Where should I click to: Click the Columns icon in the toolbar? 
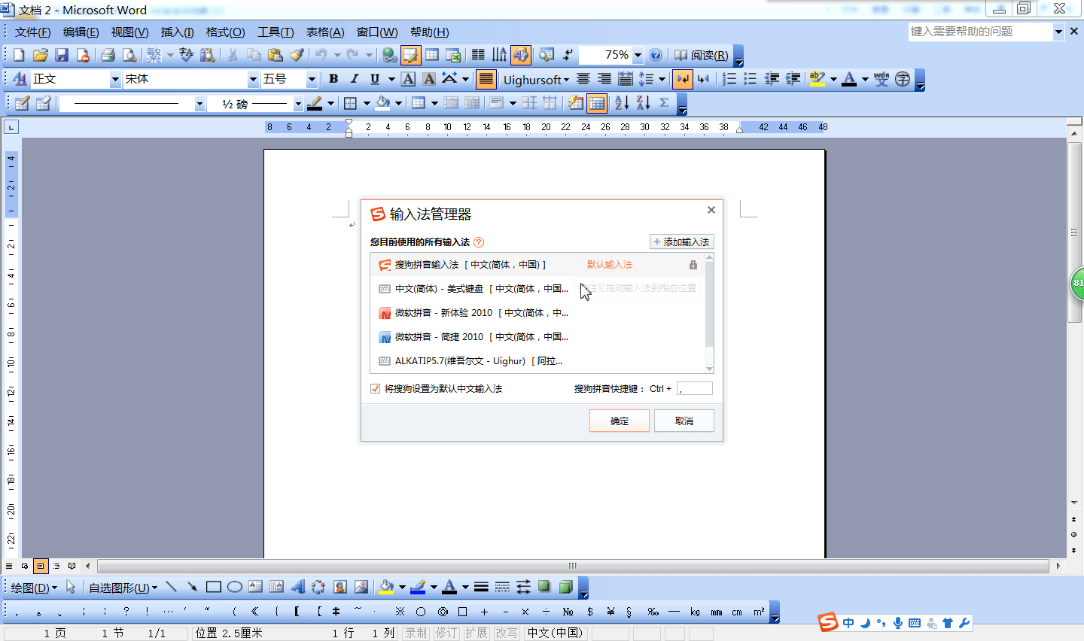(478, 55)
